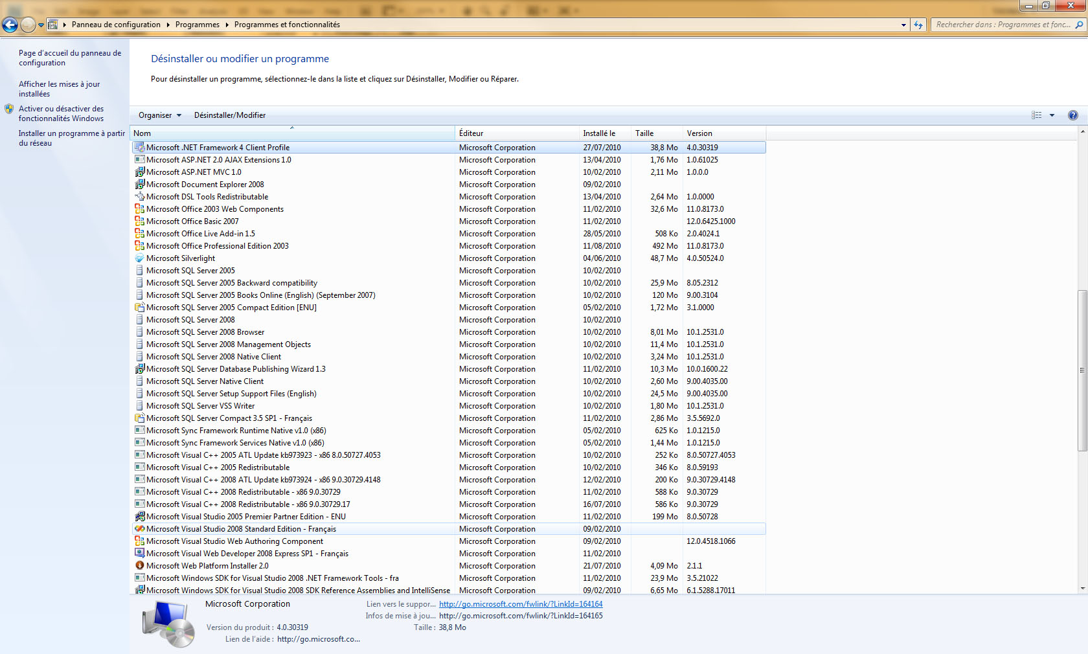1088x654 pixels.
Task: Click icon of Microsoft Document Explorer 2008
Action: click(139, 185)
